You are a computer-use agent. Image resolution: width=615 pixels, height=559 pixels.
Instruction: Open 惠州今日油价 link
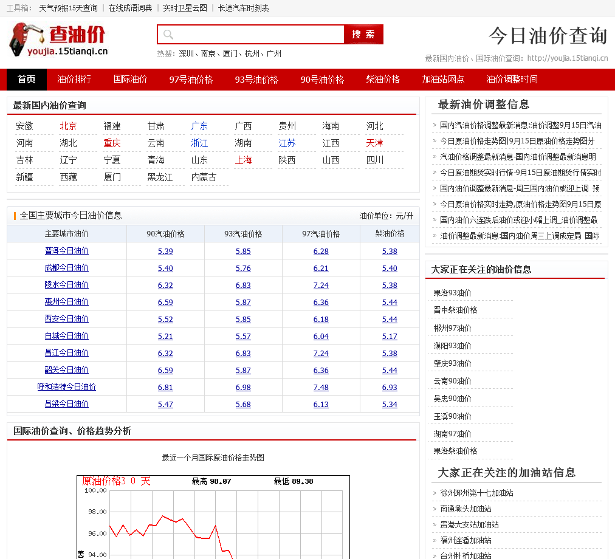tap(67, 301)
